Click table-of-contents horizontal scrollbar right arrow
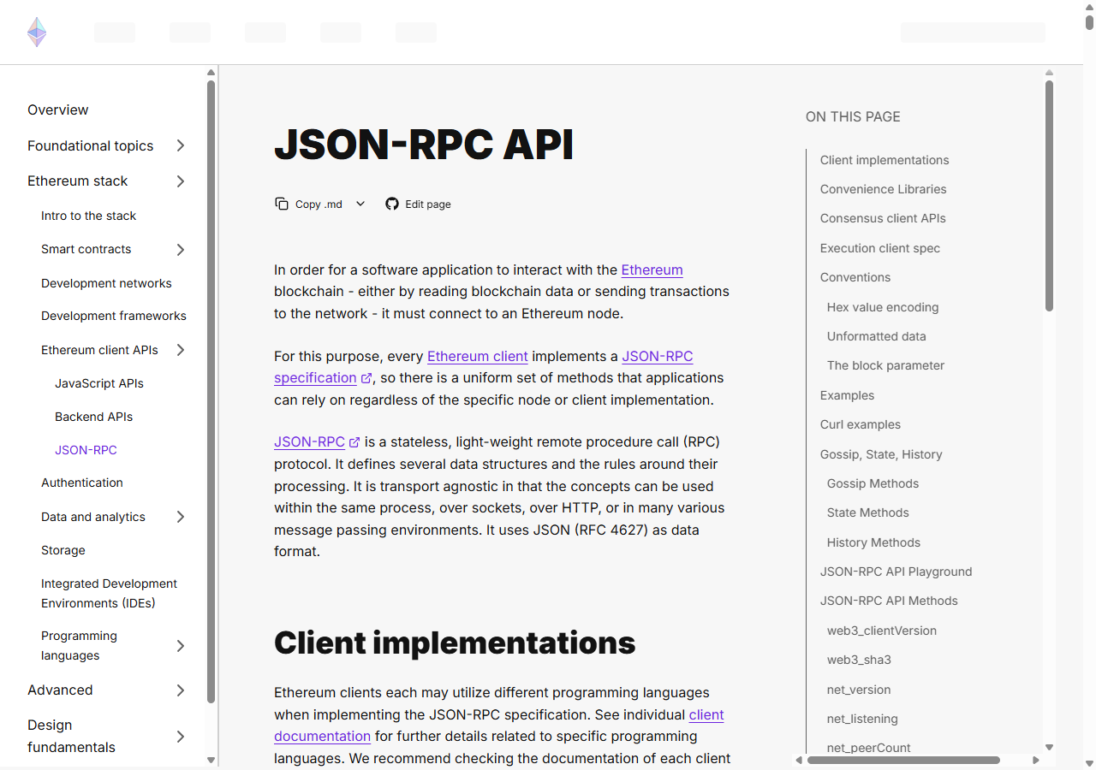Viewport: 1096px width, 770px height. [x=1035, y=760]
